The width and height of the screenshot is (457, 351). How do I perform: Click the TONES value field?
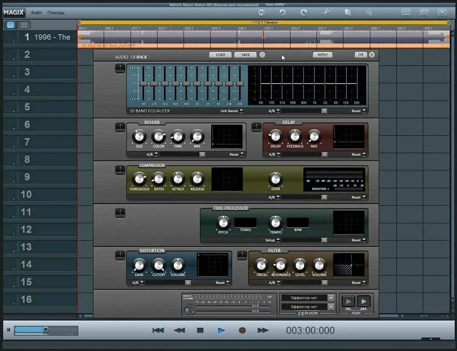[245, 223]
